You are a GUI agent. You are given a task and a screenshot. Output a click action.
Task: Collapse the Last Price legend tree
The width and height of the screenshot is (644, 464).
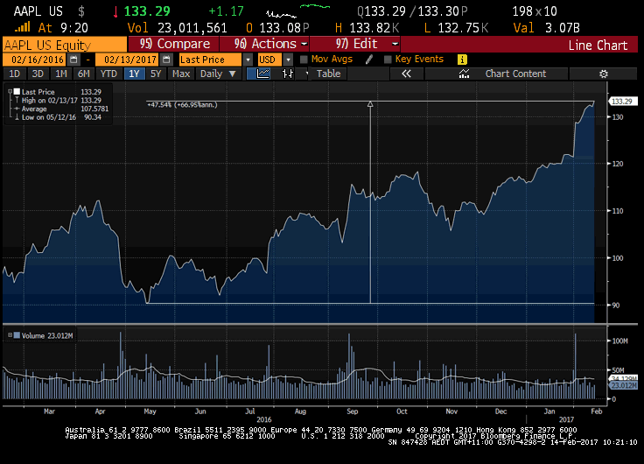pos(10,91)
